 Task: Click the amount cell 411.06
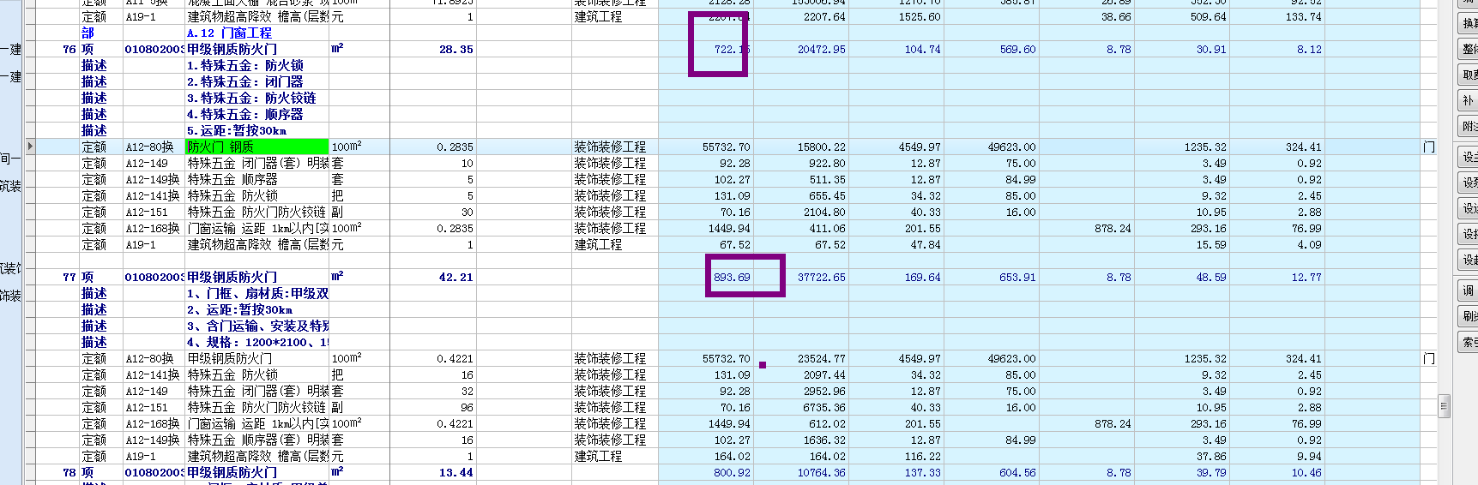(827, 228)
